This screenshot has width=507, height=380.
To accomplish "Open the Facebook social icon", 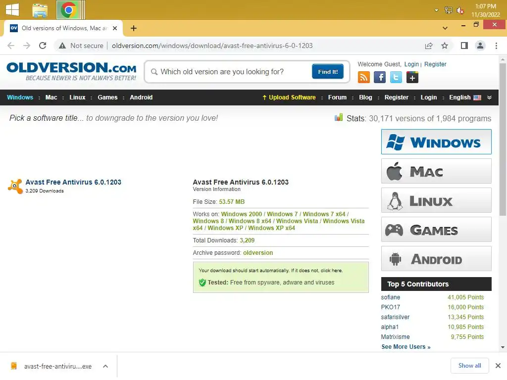I will pos(380,77).
